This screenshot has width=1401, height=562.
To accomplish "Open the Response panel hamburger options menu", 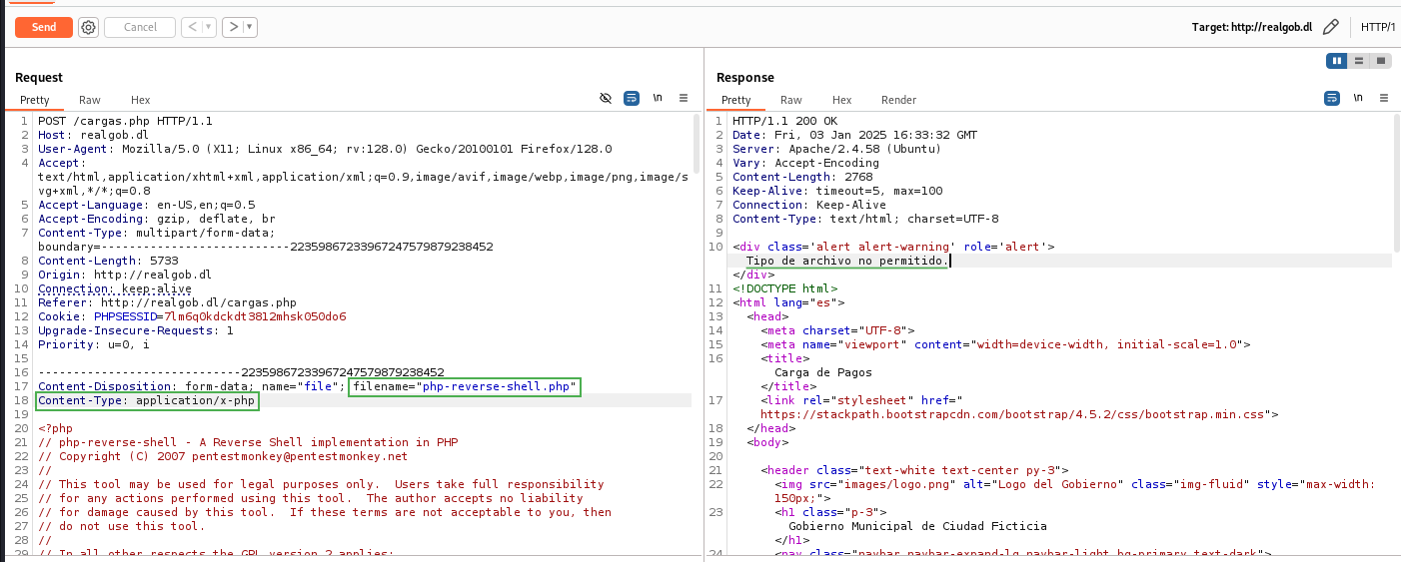I will pos(1383,98).
